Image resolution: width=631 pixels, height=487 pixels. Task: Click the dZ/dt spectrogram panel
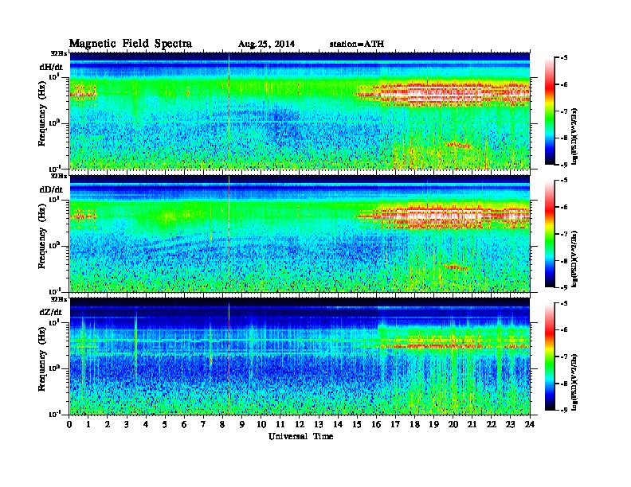point(300,356)
